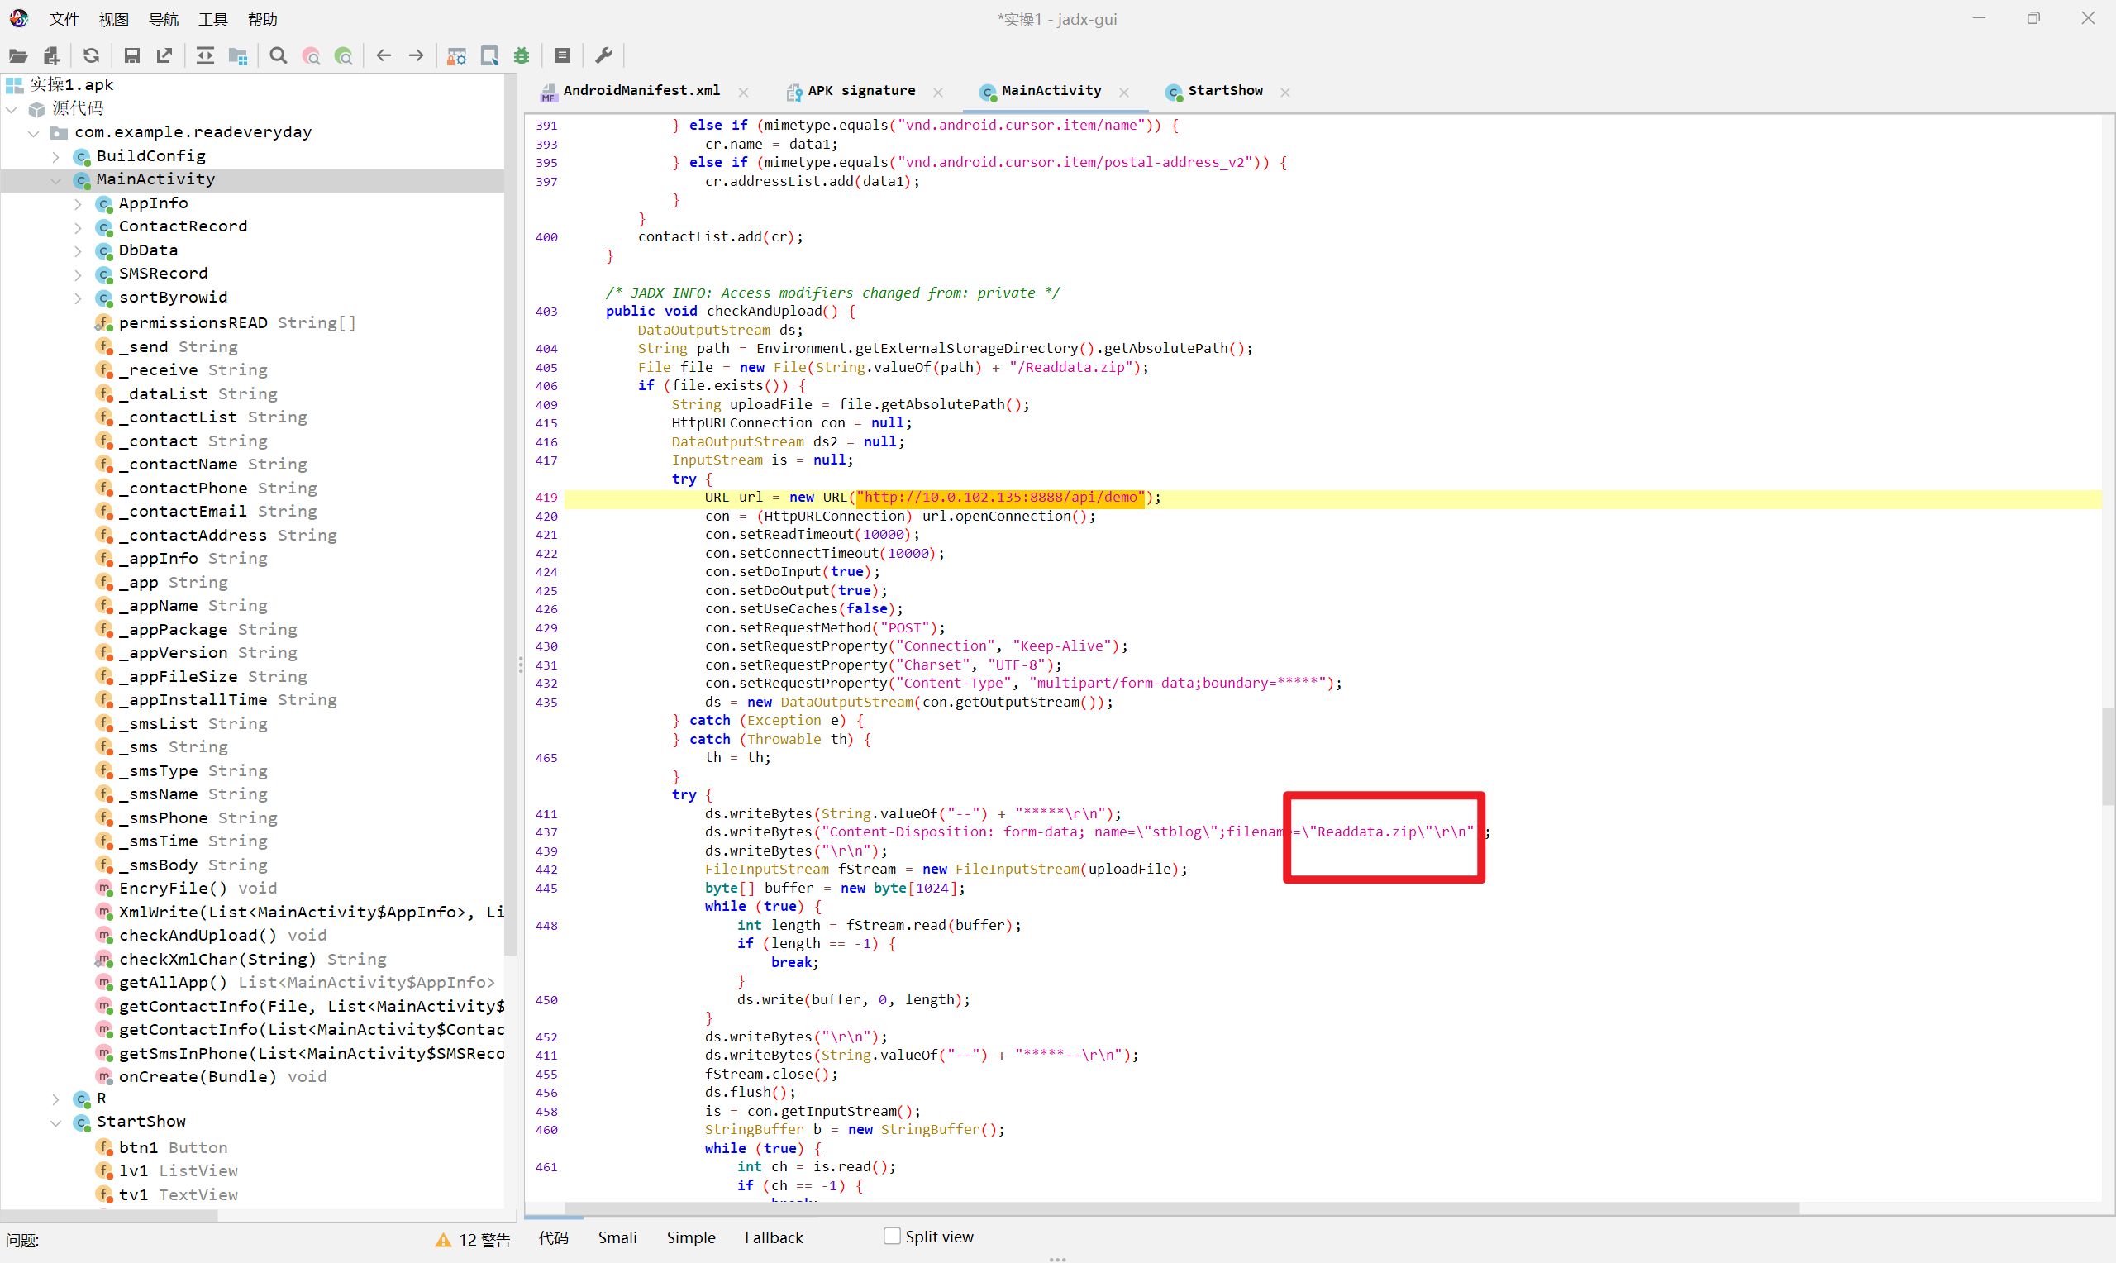The width and height of the screenshot is (2116, 1263).
Task: Click the 12 警告 warnings label
Action: click(484, 1240)
